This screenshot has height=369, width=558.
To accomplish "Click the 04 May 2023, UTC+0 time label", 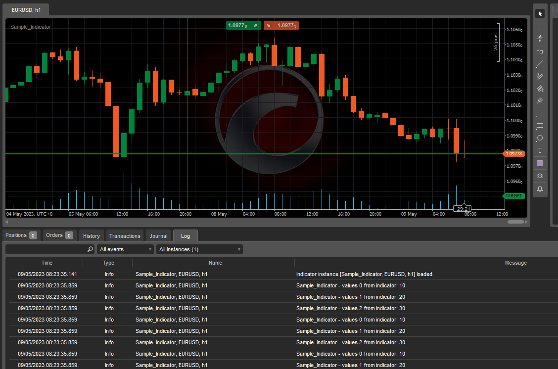I will click(30, 214).
